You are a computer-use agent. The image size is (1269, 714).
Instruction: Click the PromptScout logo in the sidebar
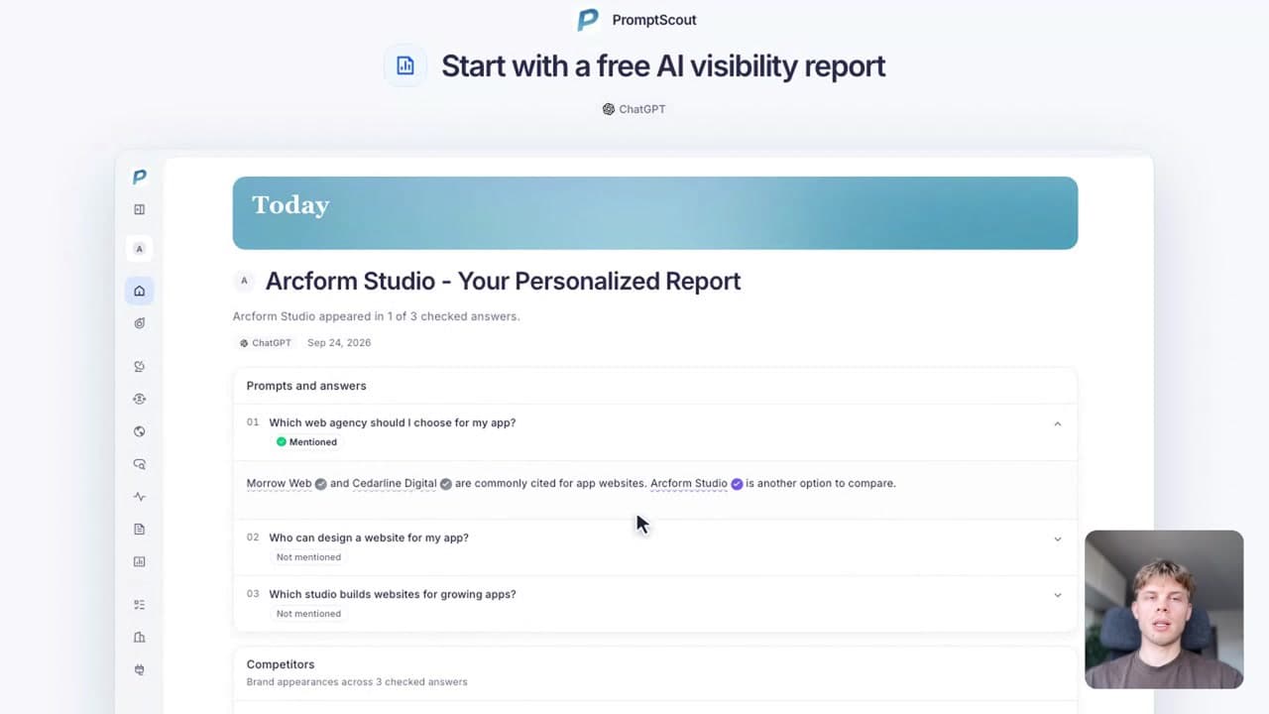140,177
